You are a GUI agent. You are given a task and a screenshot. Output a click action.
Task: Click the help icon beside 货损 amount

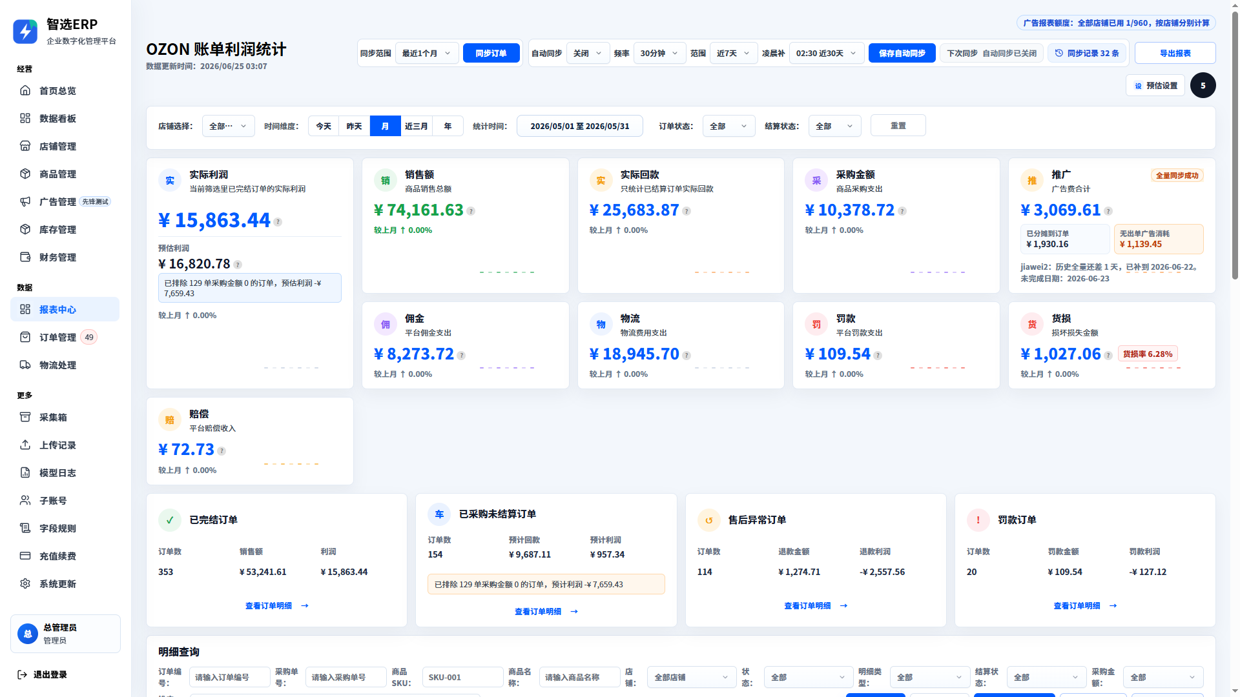(1108, 356)
